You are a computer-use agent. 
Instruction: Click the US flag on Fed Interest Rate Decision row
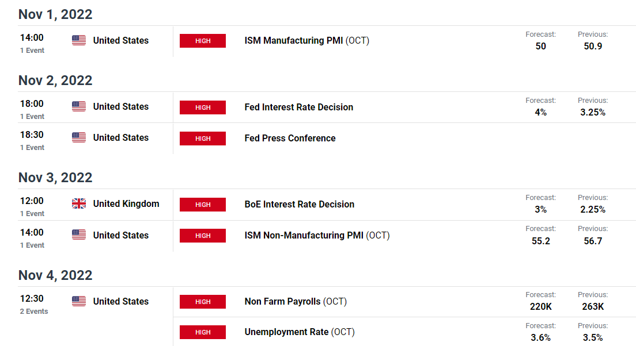[x=79, y=106]
